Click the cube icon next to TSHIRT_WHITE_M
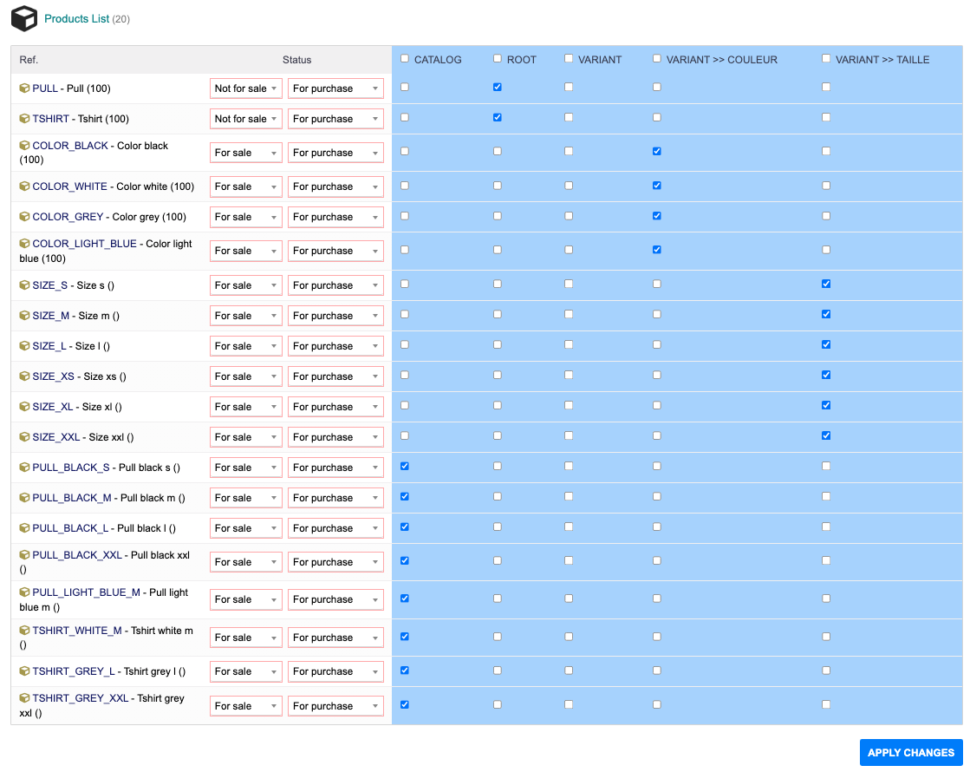 tap(25, 631)
